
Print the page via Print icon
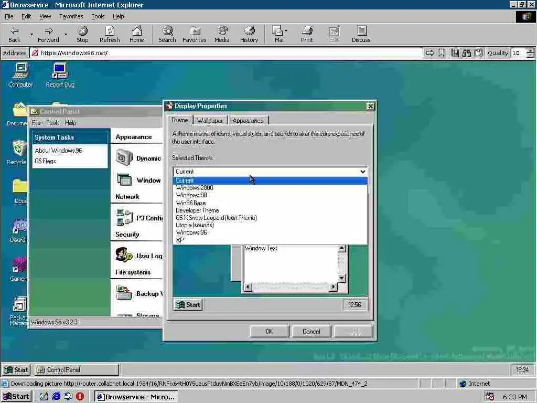click(307, 34)
